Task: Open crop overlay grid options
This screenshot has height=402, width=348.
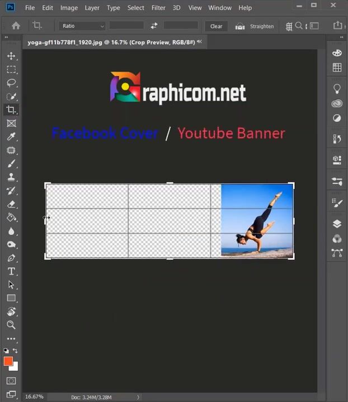Action: (x=289, y=26)
